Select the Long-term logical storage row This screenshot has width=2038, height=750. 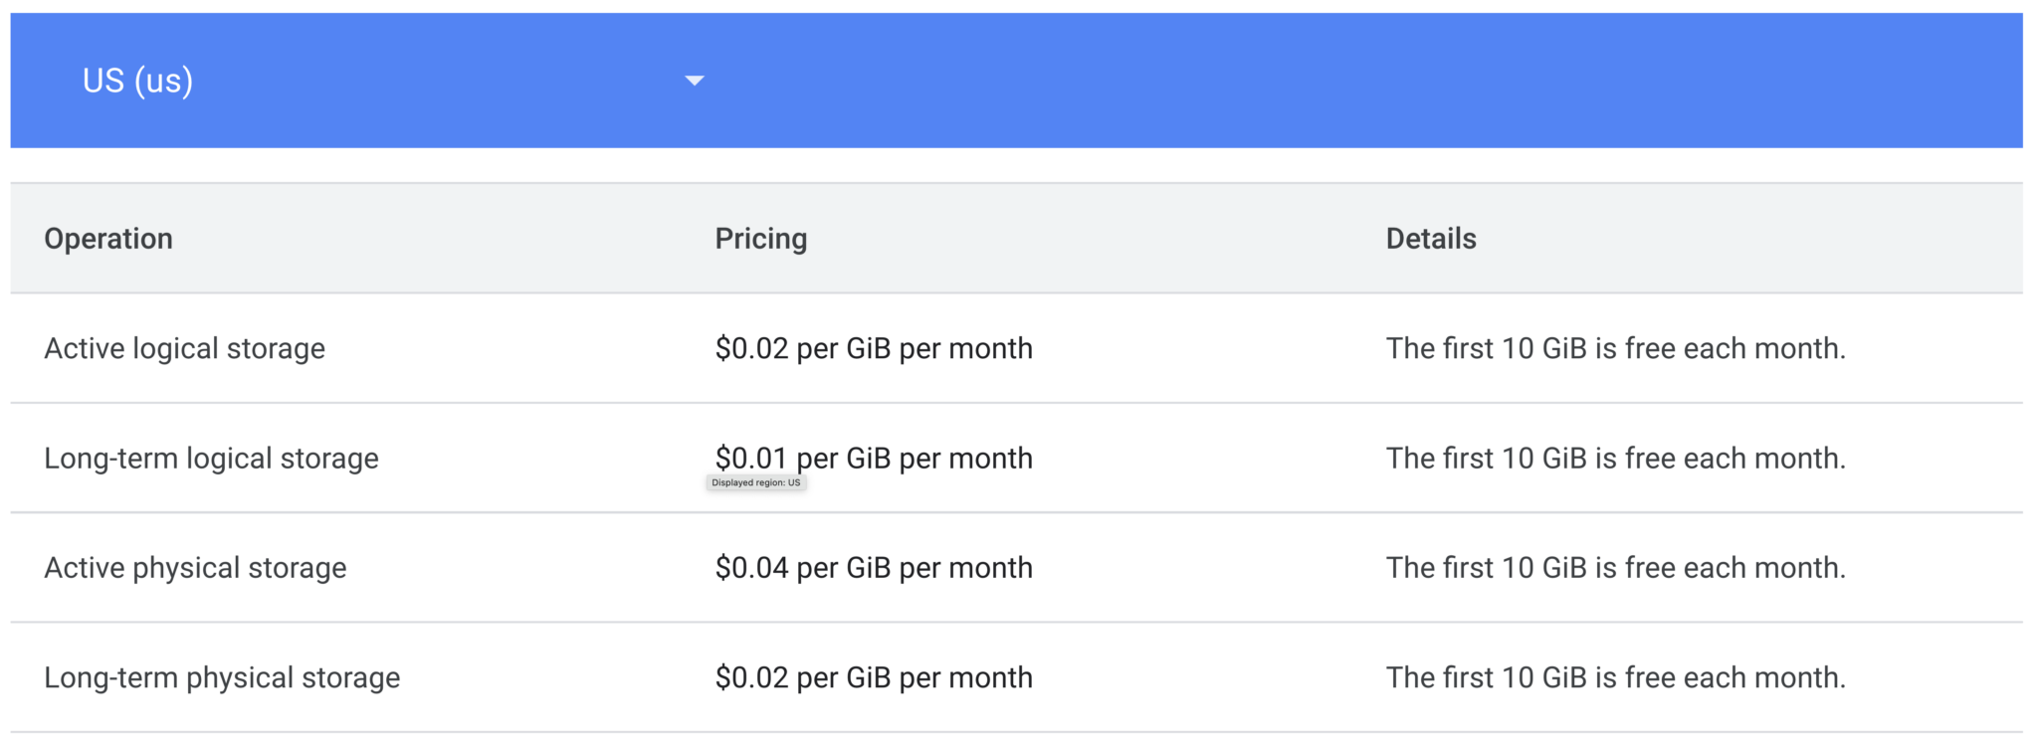pyautogui.click(x=211, y=458)
